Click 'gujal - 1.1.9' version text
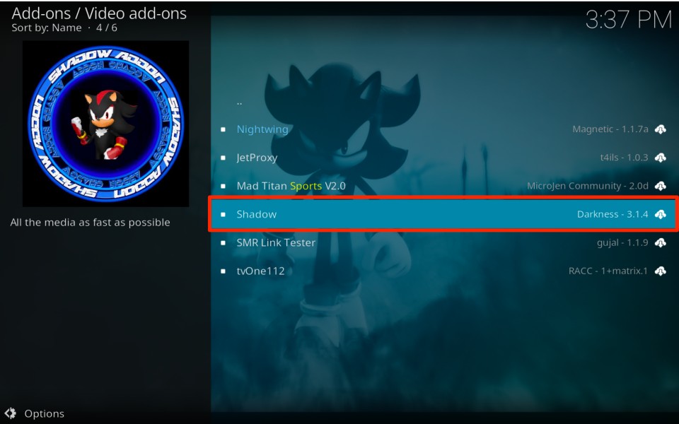 pyautogui.click(x=622, y=242)
